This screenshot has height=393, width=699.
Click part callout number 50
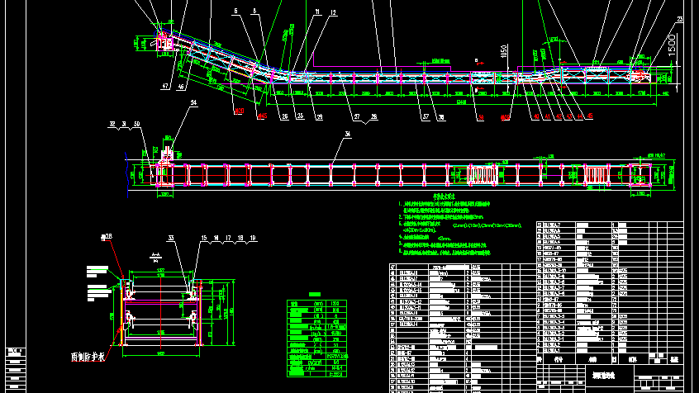click(136, 125)
